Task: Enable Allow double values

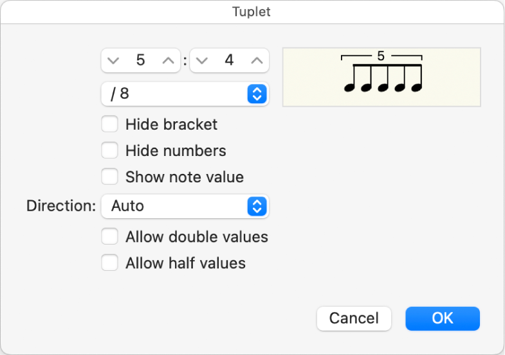Action: pyautogui.click(x=110, y=237)
